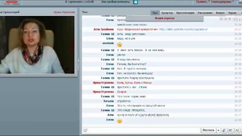This screenshot has width=242, height=136.
Task: Click the "Чат" panel heading on the left
Action: (85, 12)
